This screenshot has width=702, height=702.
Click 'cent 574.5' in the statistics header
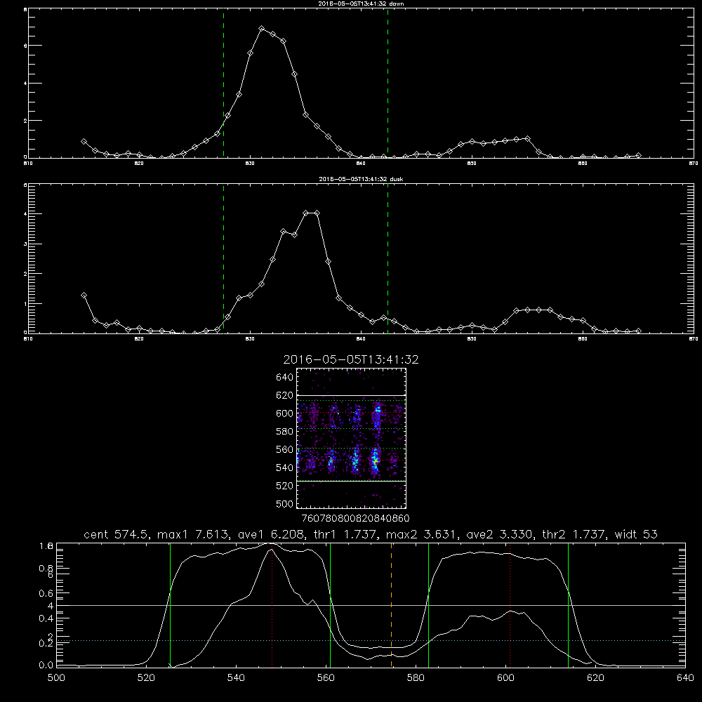point(117,534)
